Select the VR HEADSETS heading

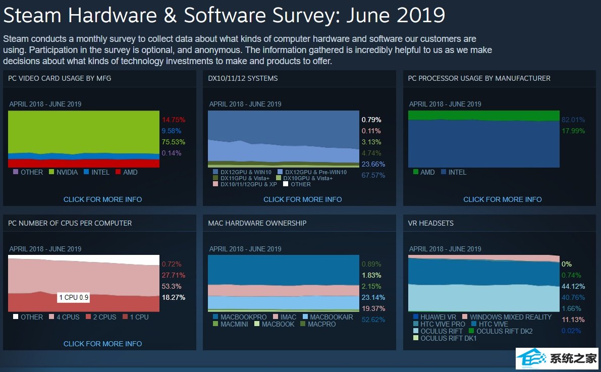tap(431, 223)
